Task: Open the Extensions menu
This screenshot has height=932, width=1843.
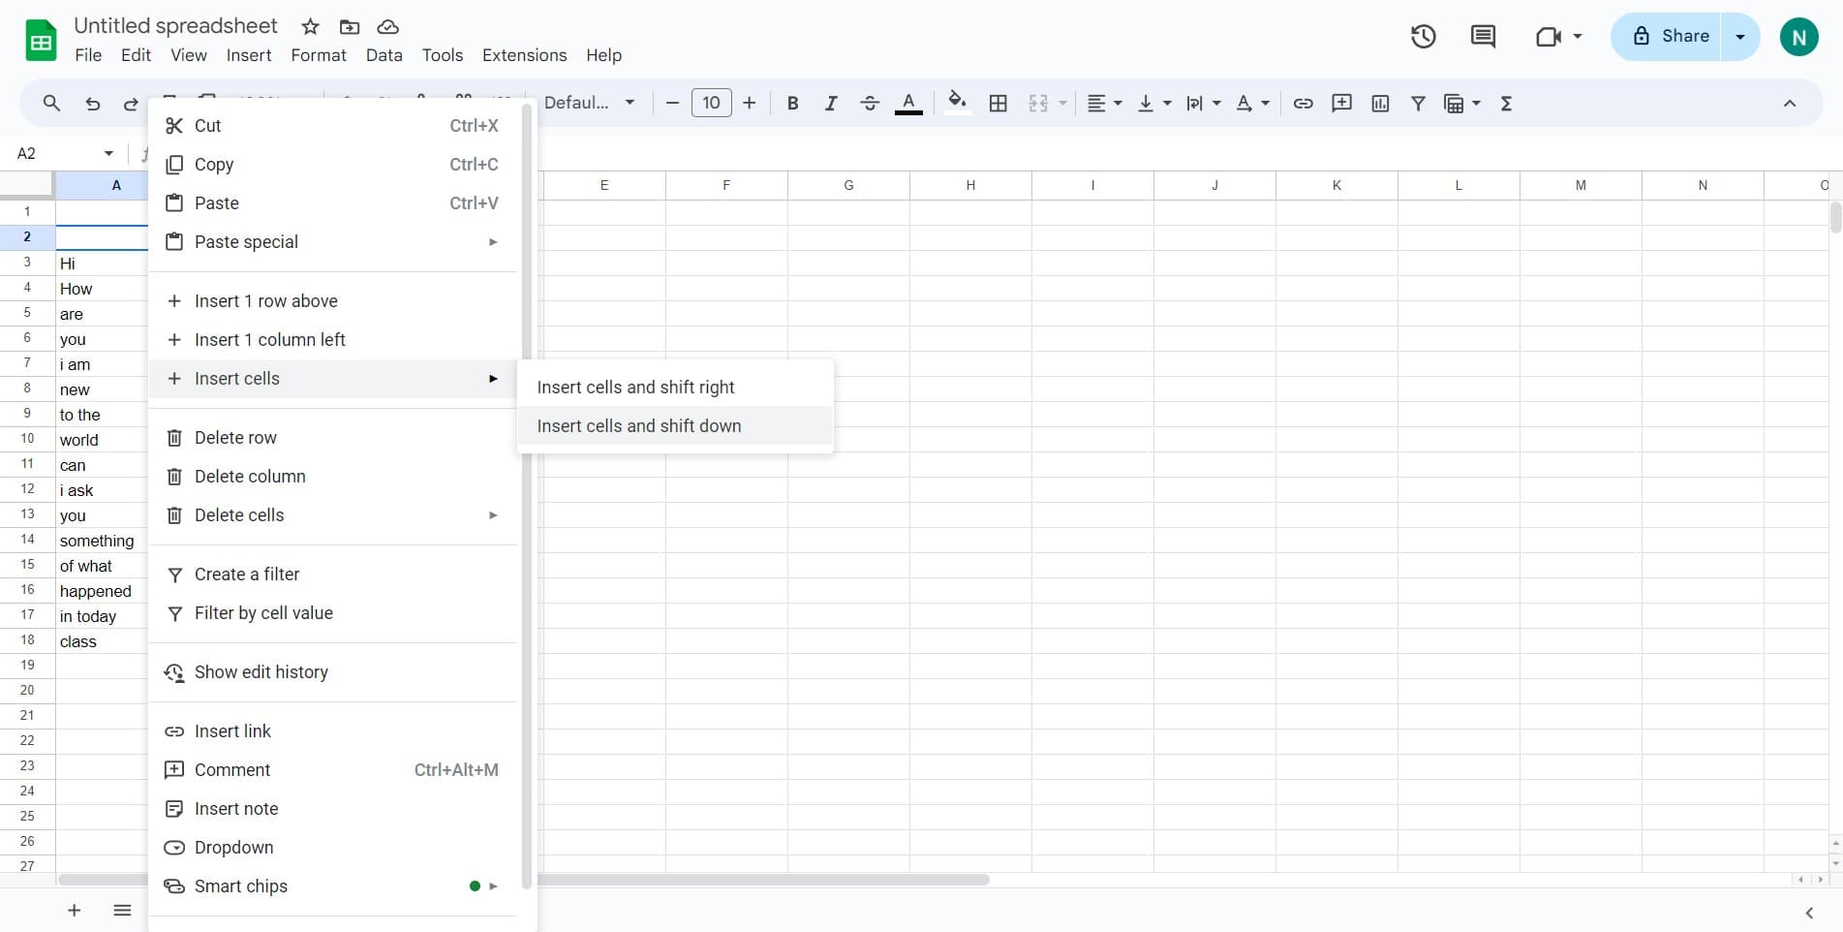Action: [523, 55]
